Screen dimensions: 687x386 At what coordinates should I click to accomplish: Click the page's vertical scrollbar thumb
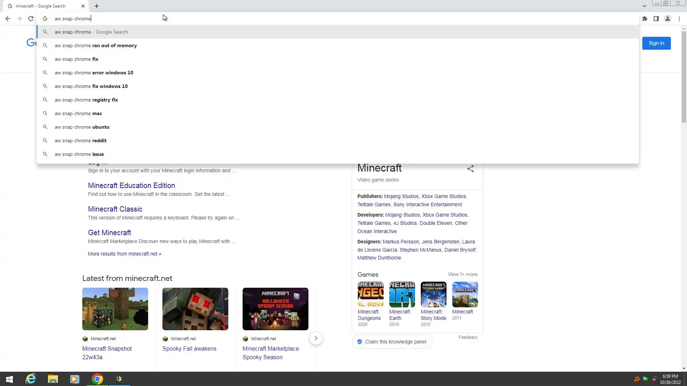(684, 77)
